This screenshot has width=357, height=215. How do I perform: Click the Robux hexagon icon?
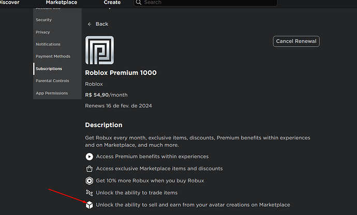[x=90, y=180]
